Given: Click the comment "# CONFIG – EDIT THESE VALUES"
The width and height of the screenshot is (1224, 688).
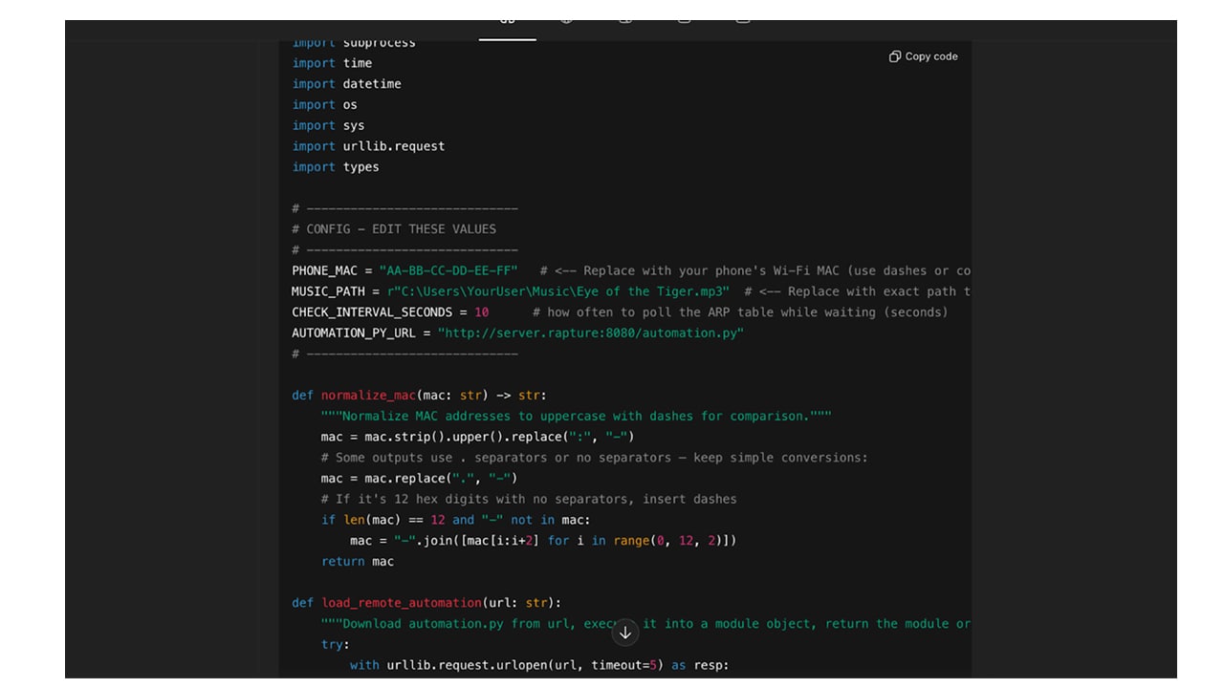Looking at the screenshot, I should 394,229.
